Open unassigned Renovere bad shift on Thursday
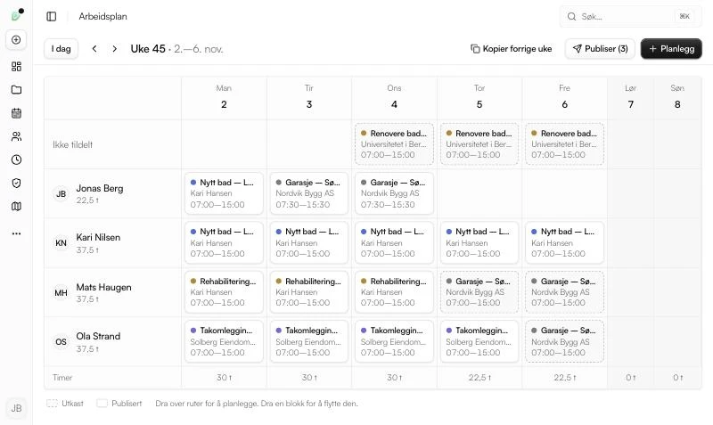Image resolution: width=713 pixels, height=425 pixels. (x=479, y=143)
